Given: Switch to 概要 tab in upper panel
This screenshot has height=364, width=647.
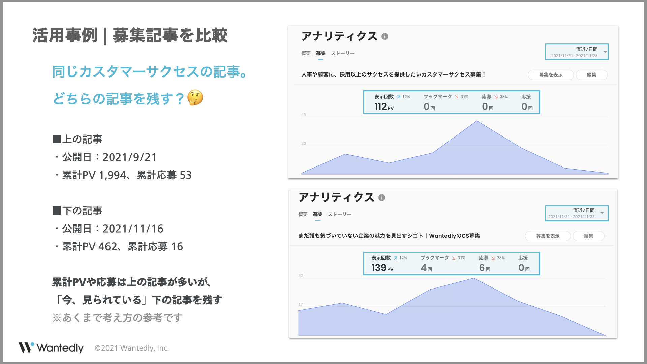Looking at the screenshot, I should pyautogui.click(x=306, y=53).
